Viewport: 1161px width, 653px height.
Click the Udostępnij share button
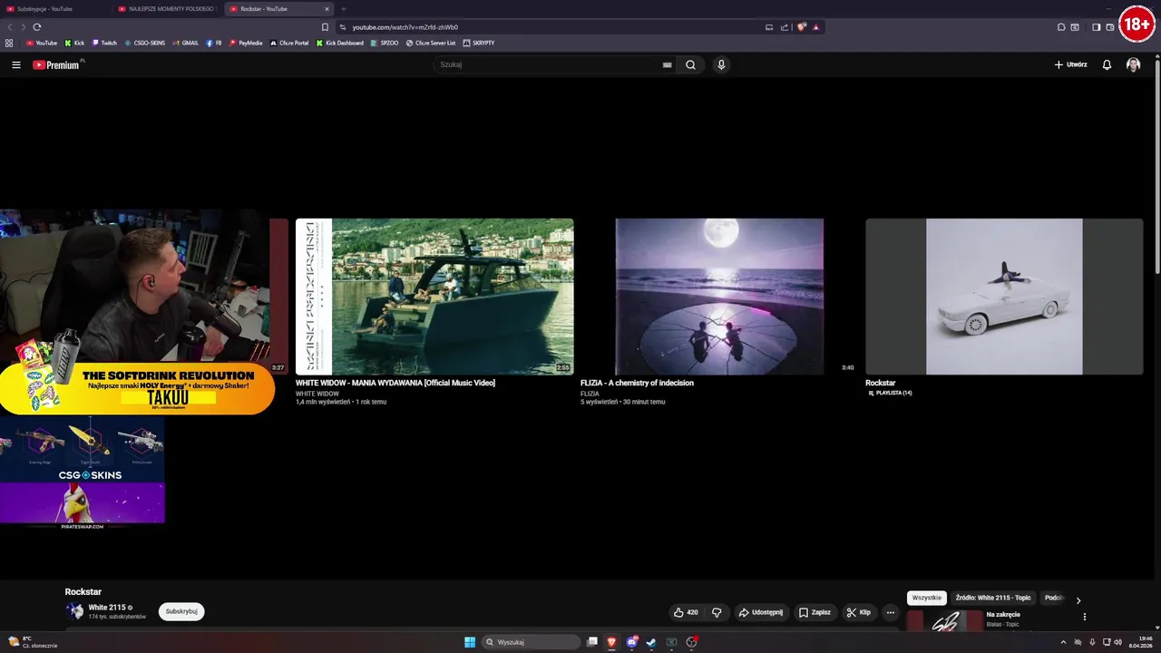click(761, 612)
